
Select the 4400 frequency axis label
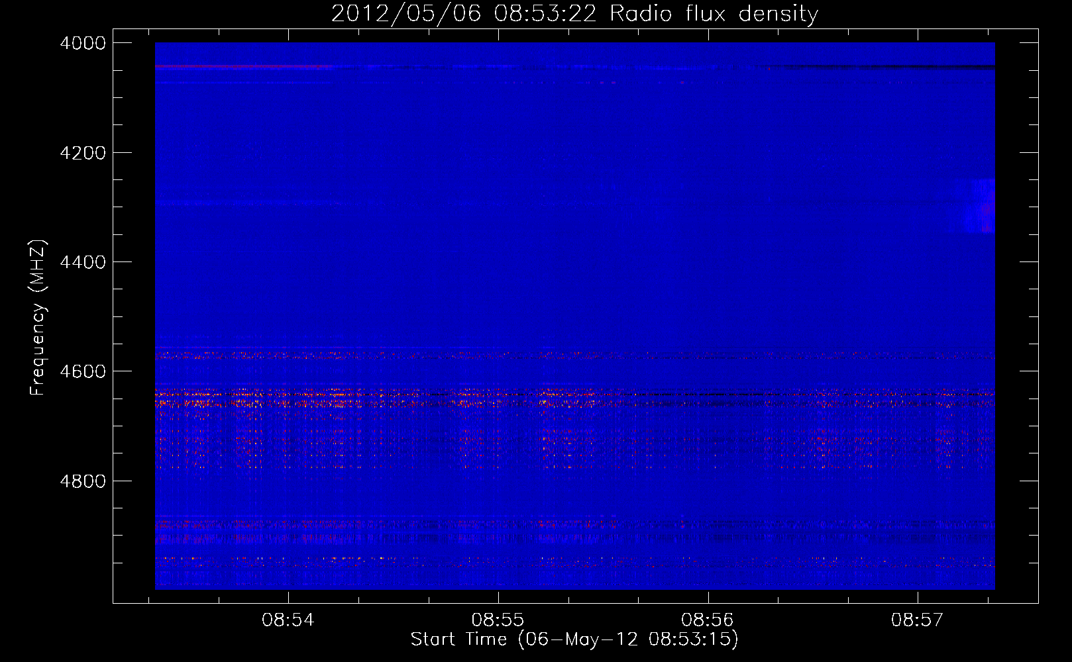[83, 262]
